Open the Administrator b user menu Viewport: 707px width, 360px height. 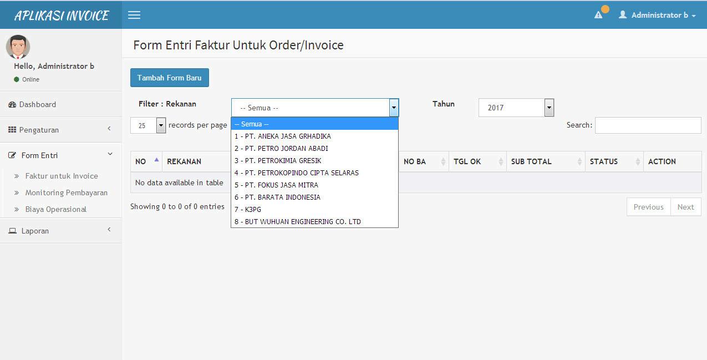[x=657, y=15]
